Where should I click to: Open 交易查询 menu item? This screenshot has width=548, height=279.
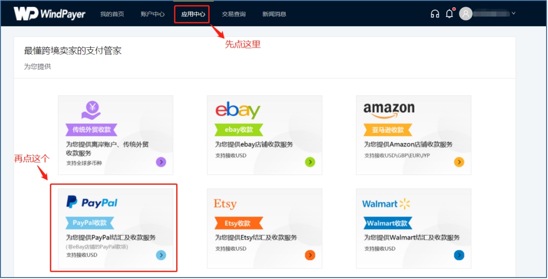pyautogui.click(x=234, y=14)
